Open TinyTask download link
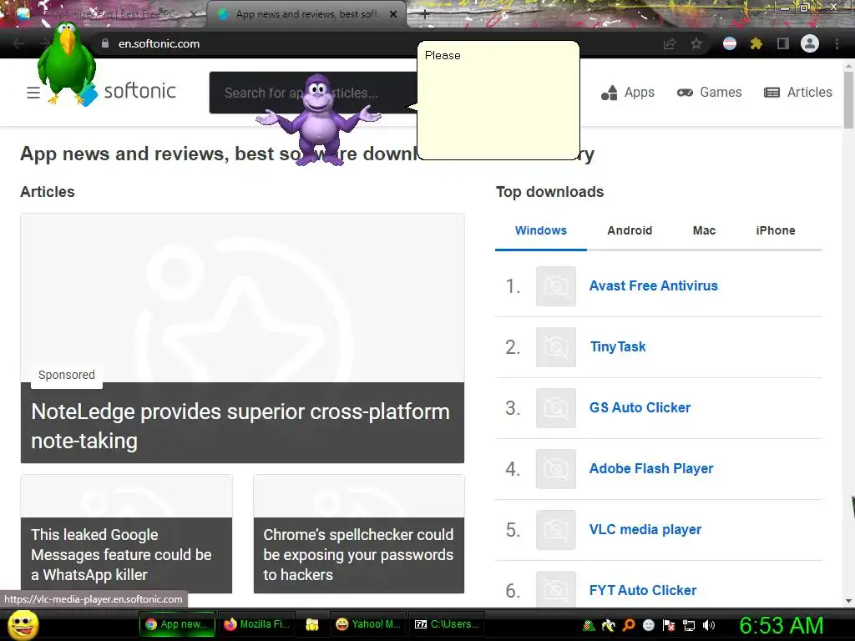Viewport: 855px width, 641px height. (x=618, y=346)
